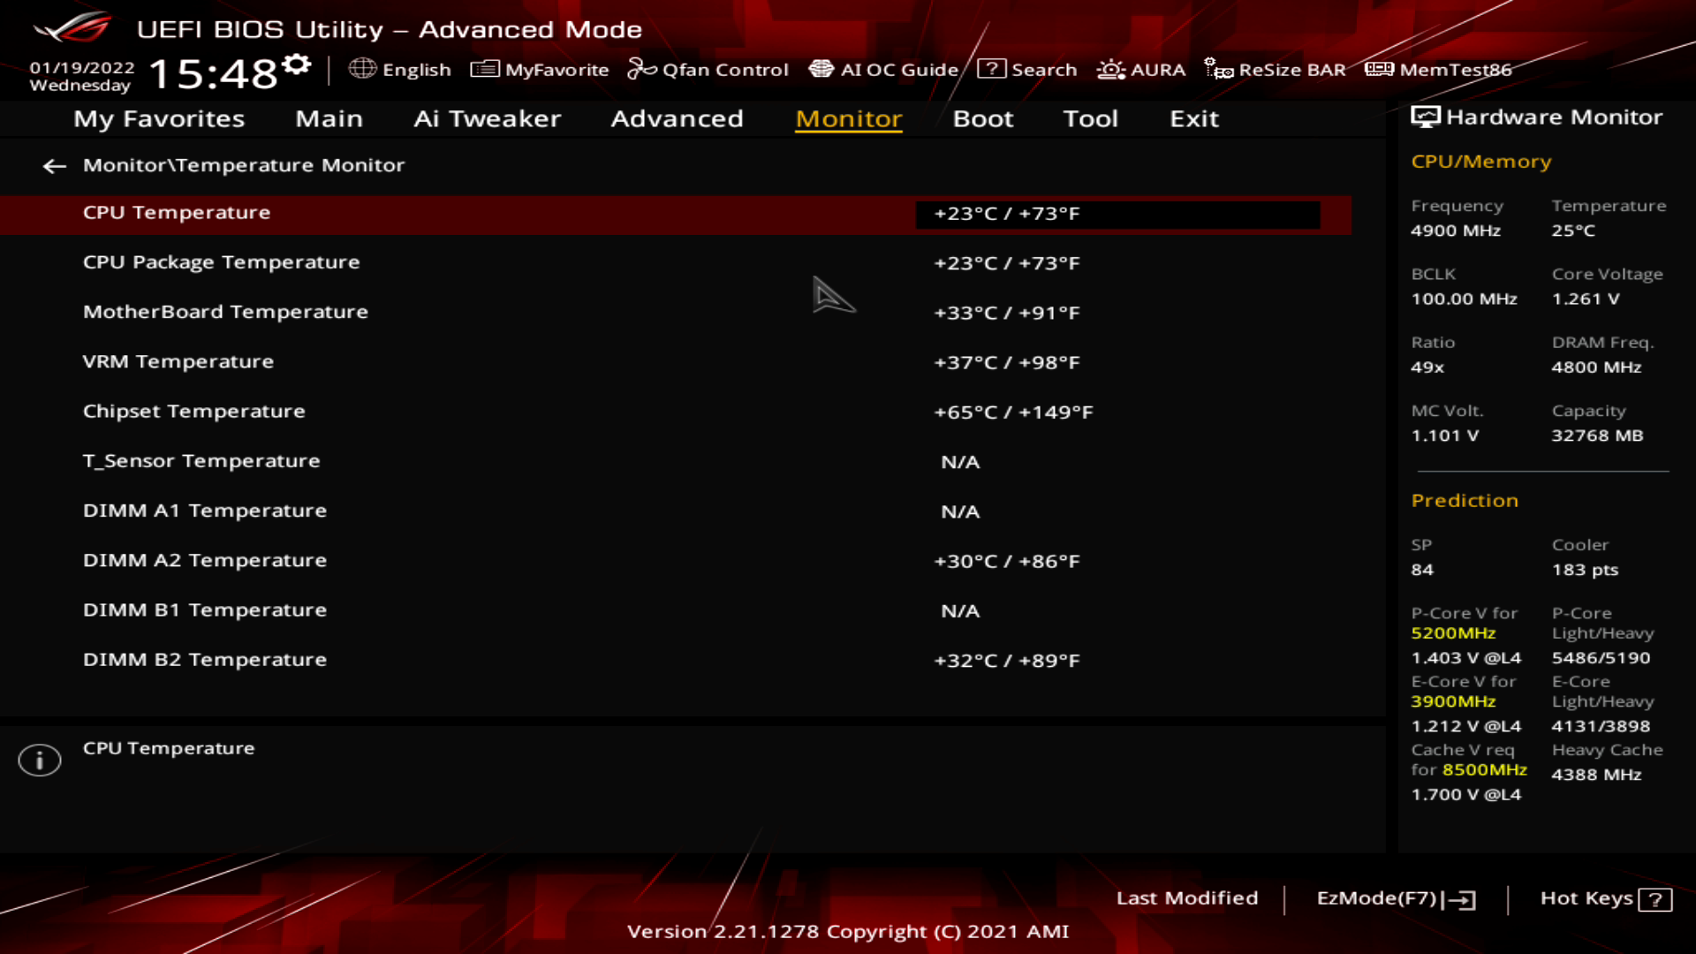This screenshot has width=1696, height=954.
Task: Click Last Modified button
Action: click(1187, 897)
